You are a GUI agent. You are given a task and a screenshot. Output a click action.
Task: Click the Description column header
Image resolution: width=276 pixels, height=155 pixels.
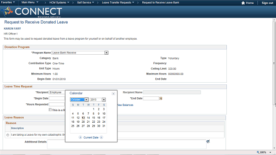pyautogui.click(x=17, y=128)
